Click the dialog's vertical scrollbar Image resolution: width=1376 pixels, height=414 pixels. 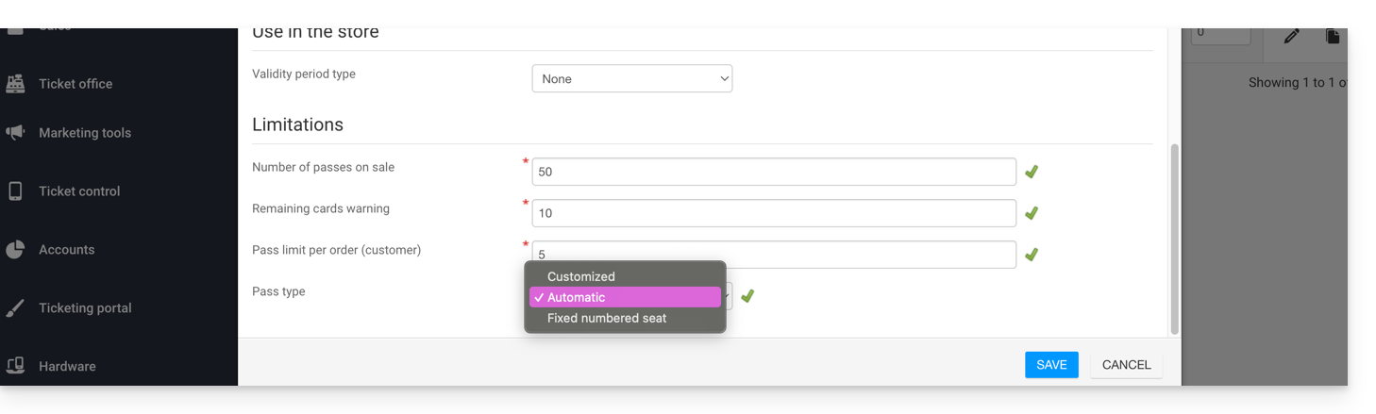pyautogui.click(x=1174, y=239)
